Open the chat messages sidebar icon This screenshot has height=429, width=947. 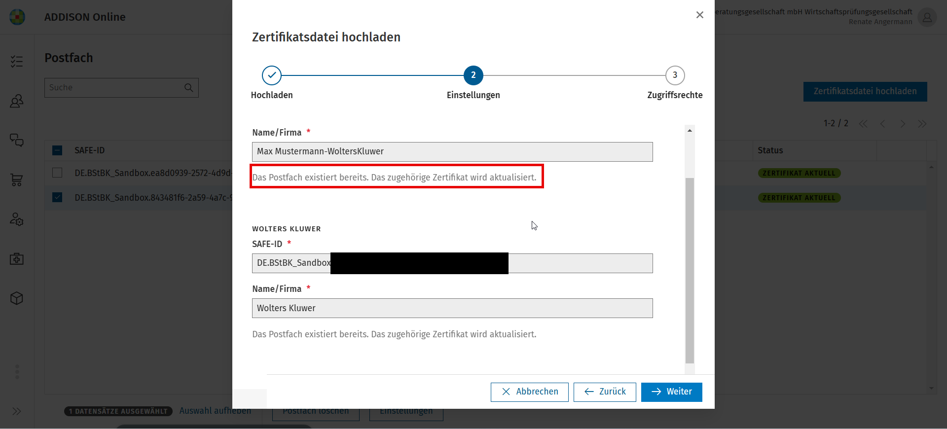[17, 141]
